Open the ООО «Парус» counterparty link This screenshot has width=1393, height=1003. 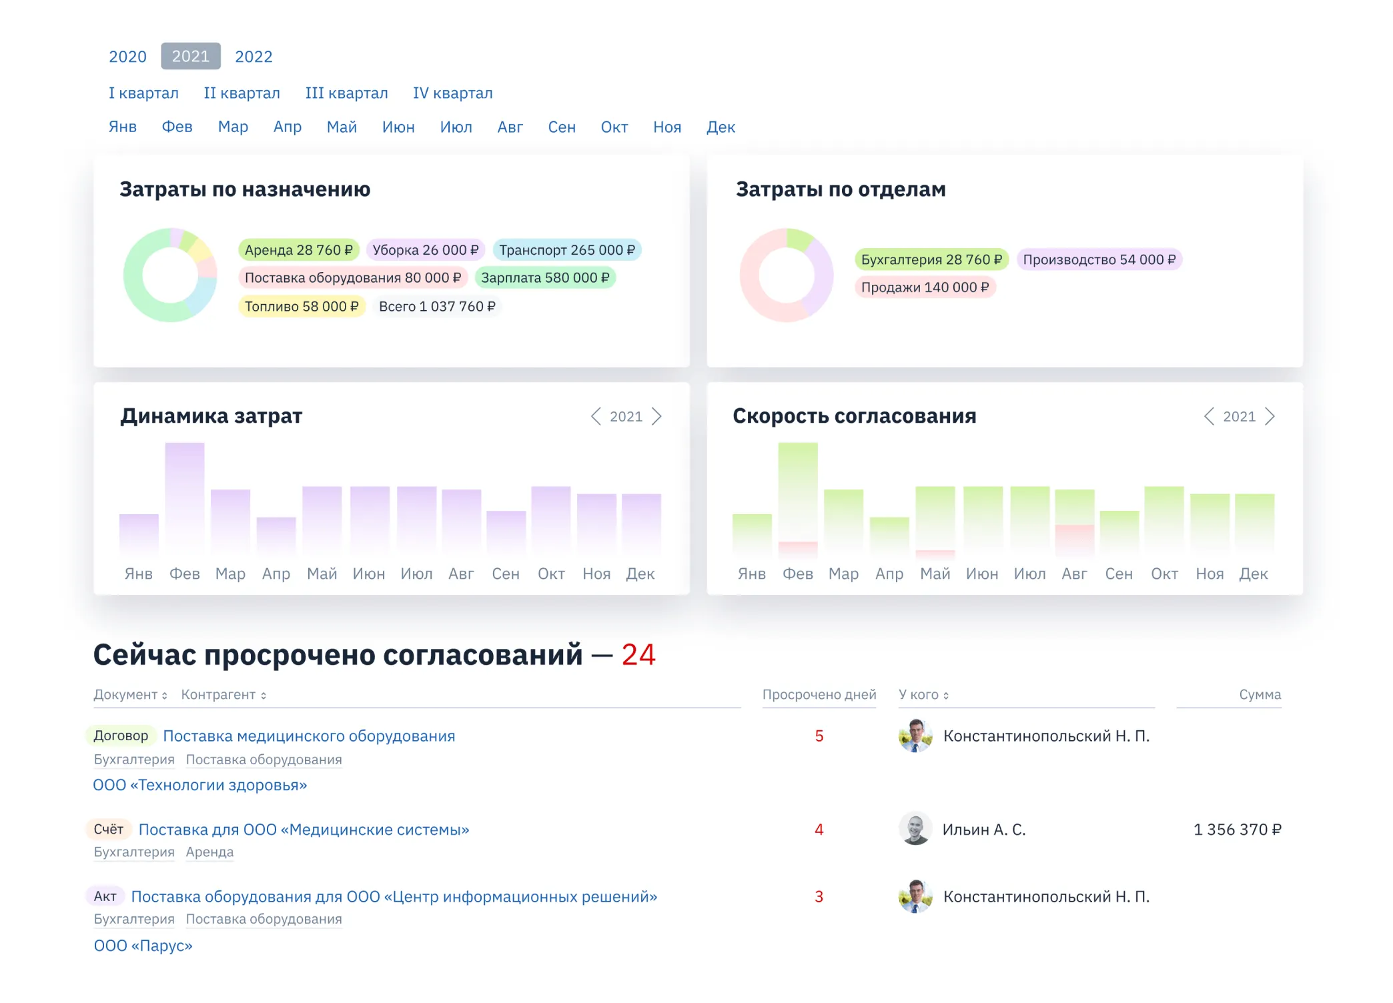click(x=142, y=946)
